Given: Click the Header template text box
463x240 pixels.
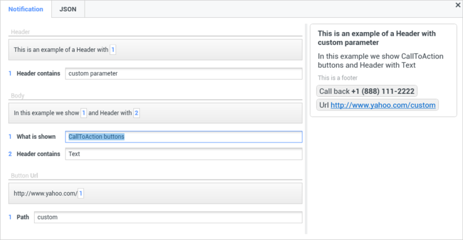Looking at the screenshot, I should [x=156, y=49].
